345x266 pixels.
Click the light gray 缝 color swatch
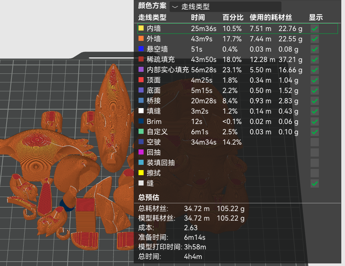coord(141,183)
